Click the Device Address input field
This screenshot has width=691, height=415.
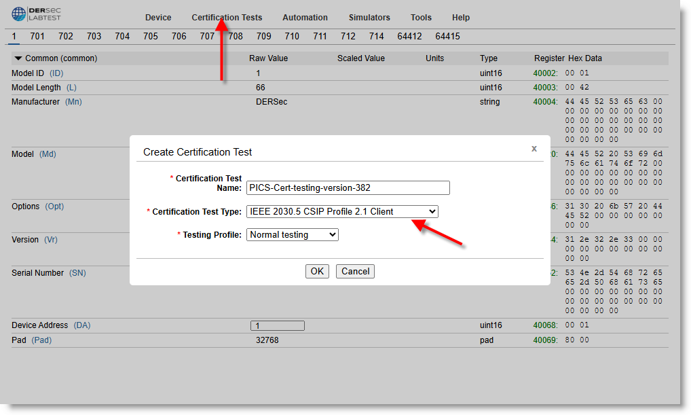(x=277, y=326)
